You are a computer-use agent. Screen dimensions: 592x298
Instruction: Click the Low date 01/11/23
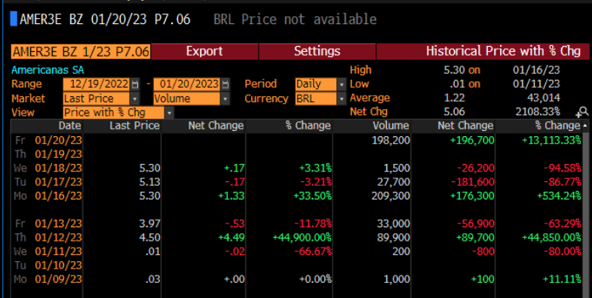click(x=536, y=84)
